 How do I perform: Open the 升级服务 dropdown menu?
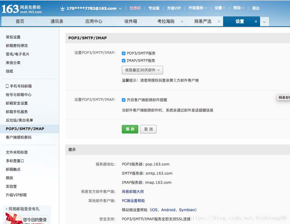coord(197,8)
